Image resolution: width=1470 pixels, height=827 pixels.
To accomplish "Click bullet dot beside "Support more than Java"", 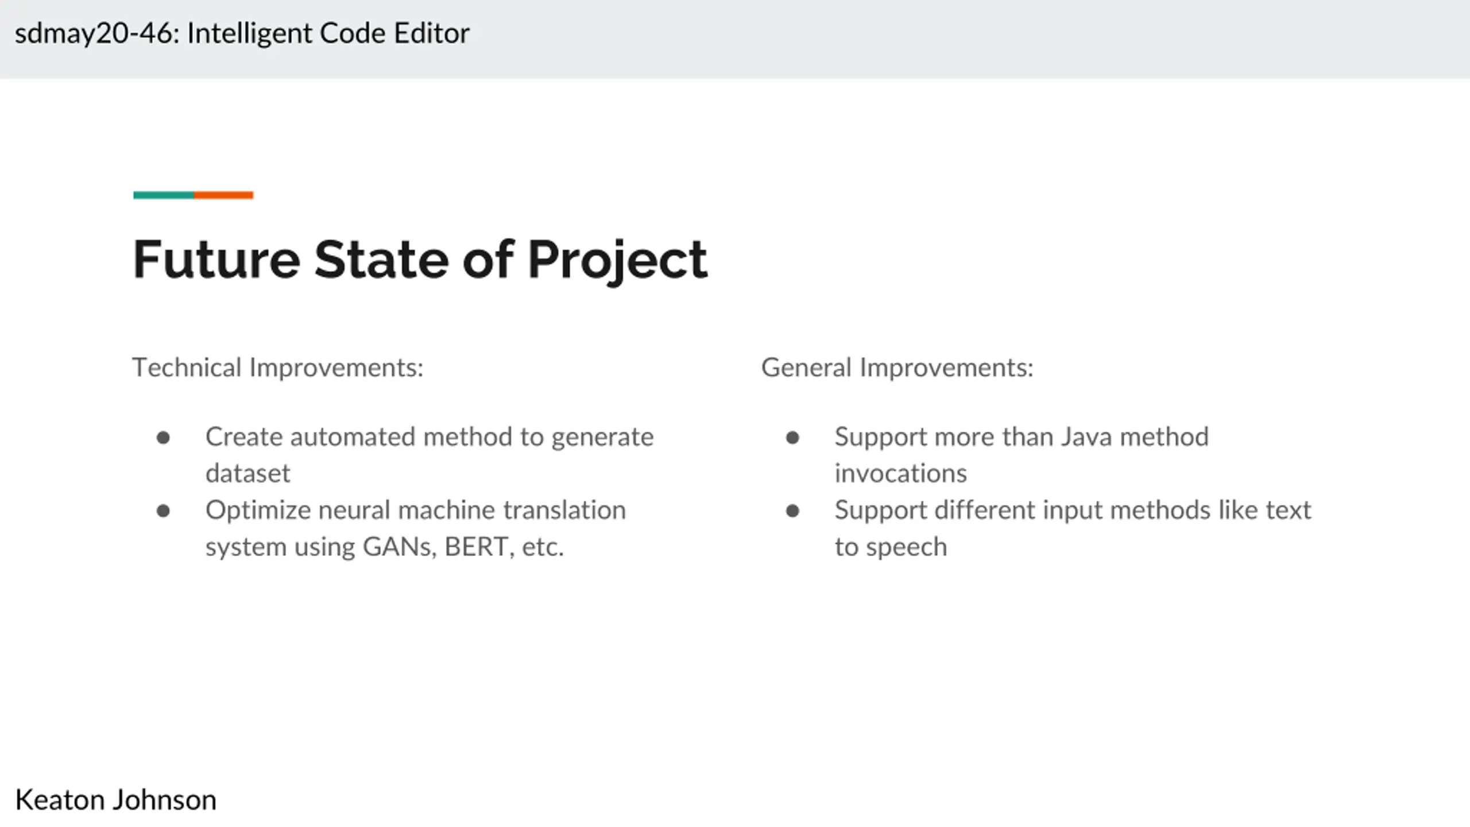I will tap(792, 438).
